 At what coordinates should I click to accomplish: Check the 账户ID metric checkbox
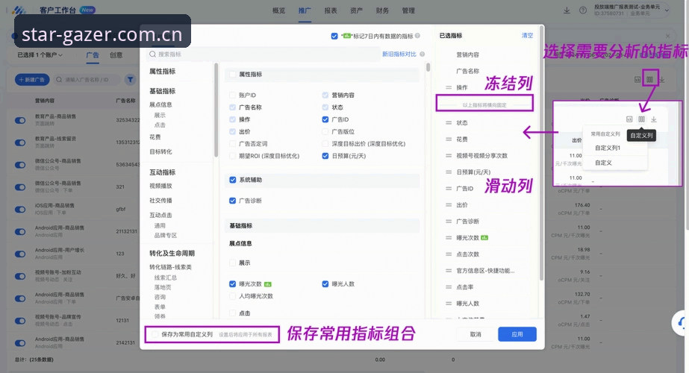233,95
